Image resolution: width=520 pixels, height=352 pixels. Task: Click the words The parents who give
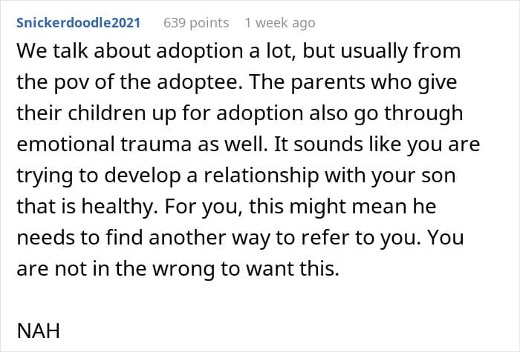coord(353,82)
